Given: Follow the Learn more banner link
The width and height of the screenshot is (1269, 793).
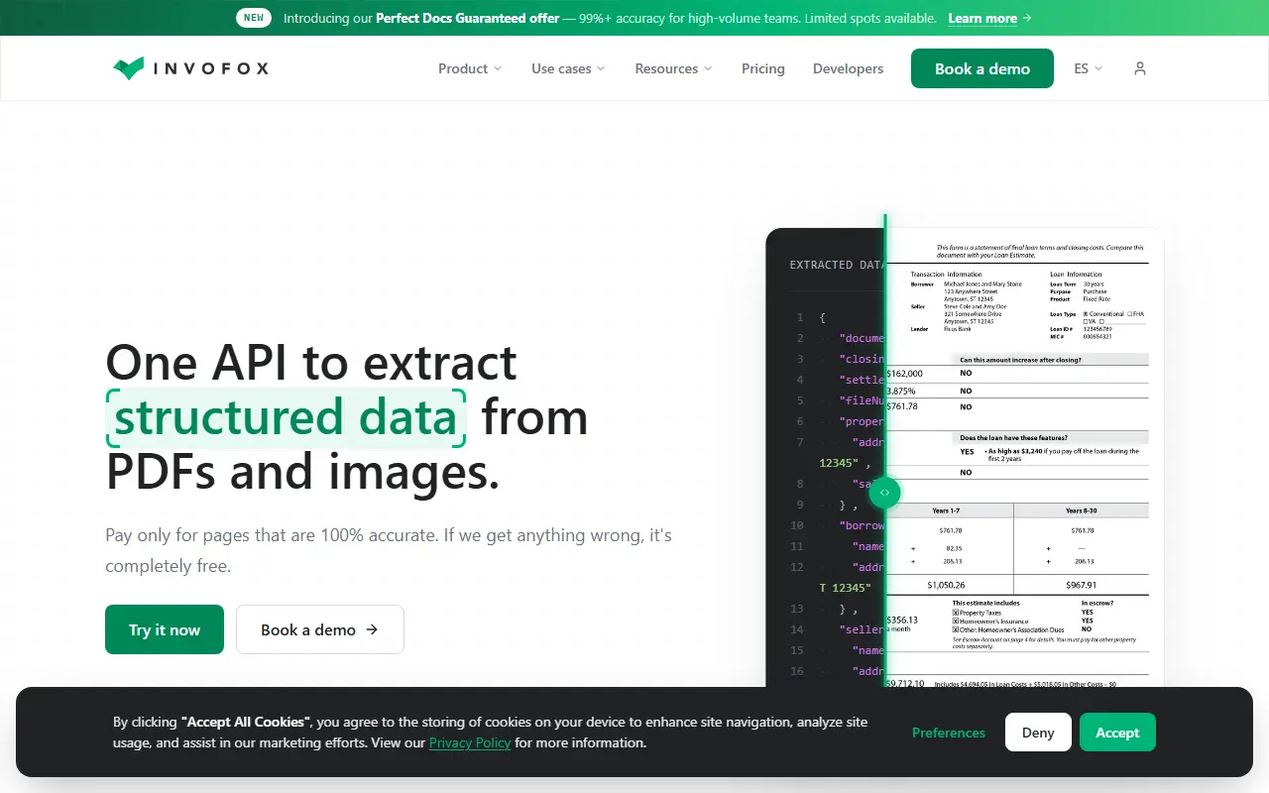Looking at the screenshot, I should click(982, 18).
